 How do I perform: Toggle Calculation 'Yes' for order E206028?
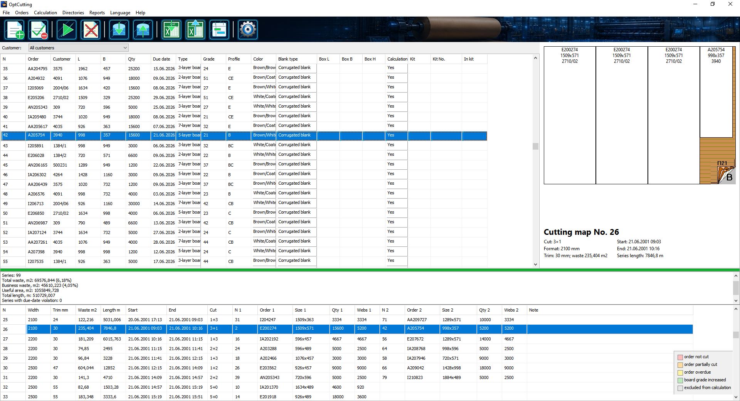click(x=397, y=155)
